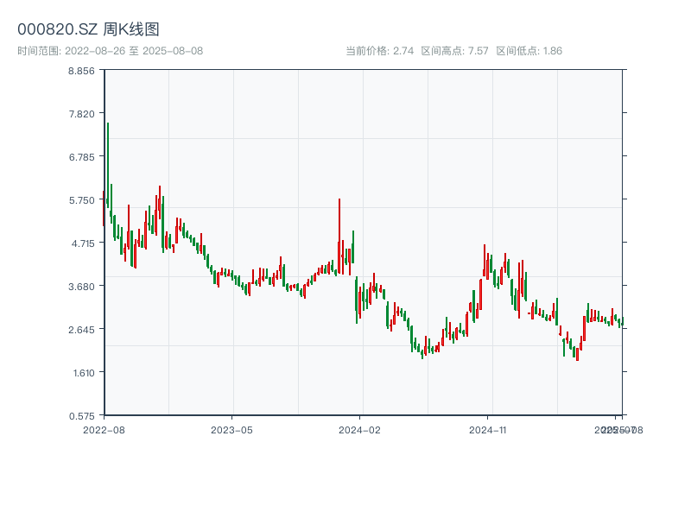Click x-axis date label 2022-08
691x518 pixels.
[x=104, y=430]
